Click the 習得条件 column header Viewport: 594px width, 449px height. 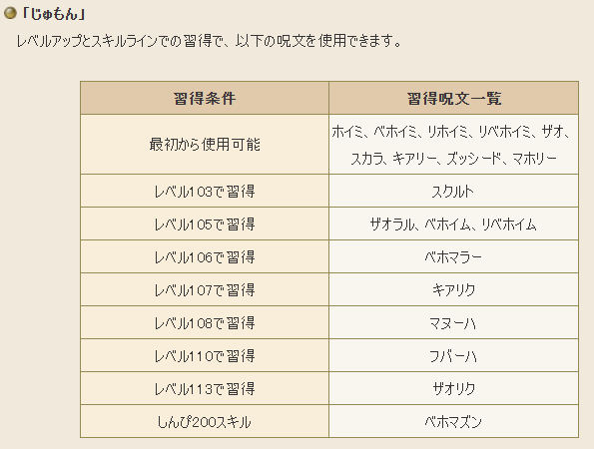click(x=205, y=98)
